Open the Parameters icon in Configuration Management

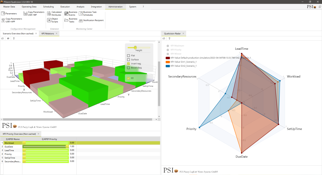3,14
